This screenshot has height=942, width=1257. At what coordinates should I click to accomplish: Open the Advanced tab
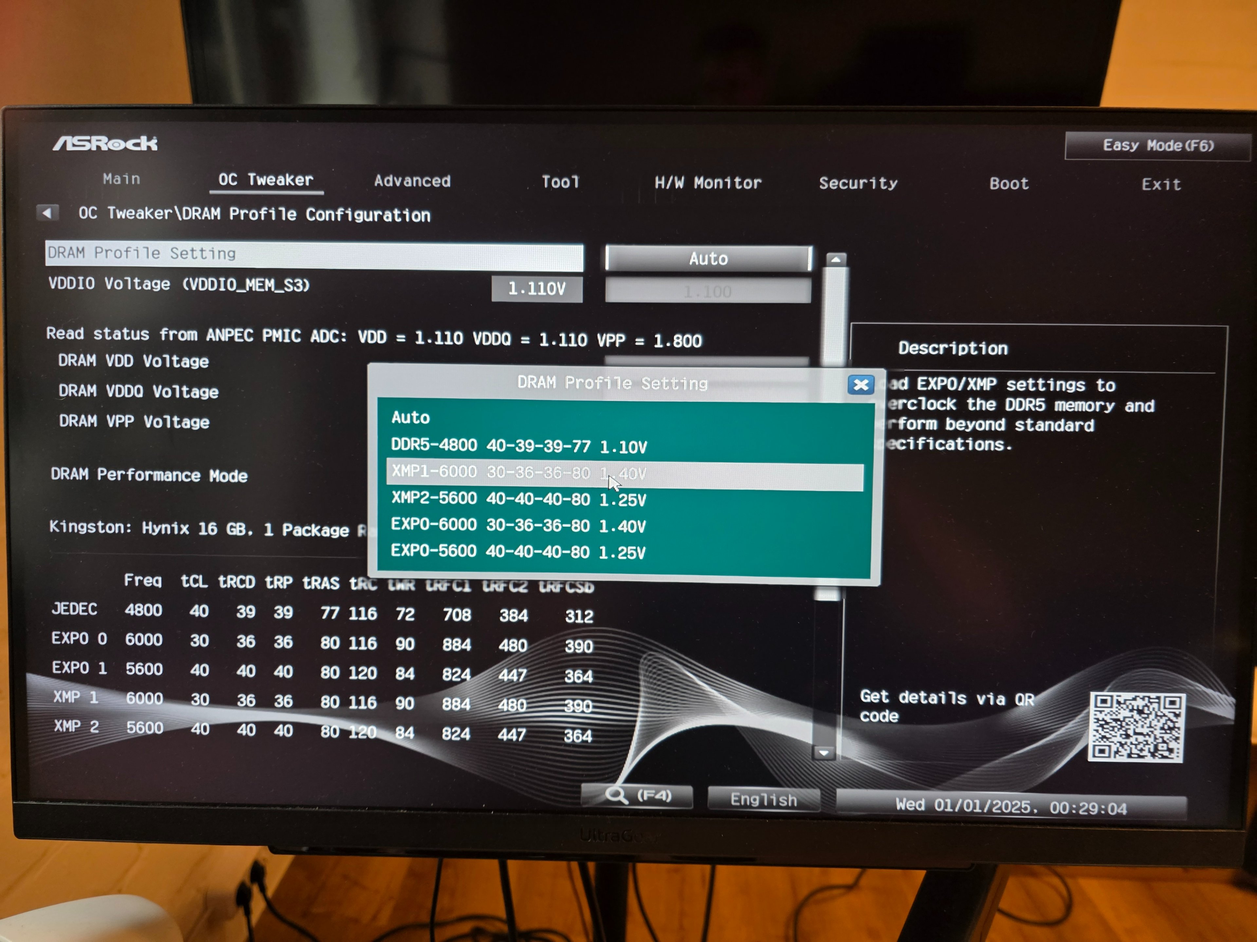point(412,181)
